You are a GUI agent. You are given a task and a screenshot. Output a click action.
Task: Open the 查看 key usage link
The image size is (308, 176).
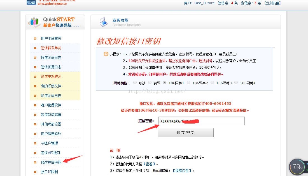click(149, 164)
